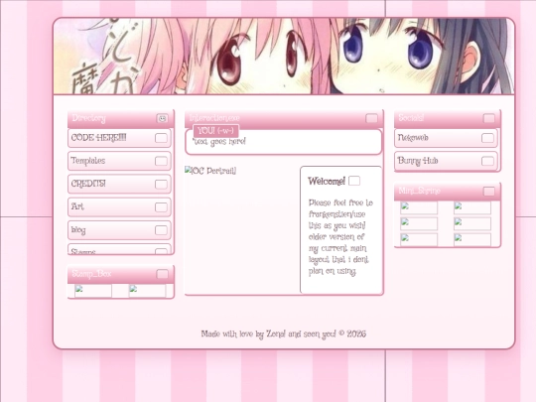
Task: Open the Templates directory link
Action: coord(119,161)
